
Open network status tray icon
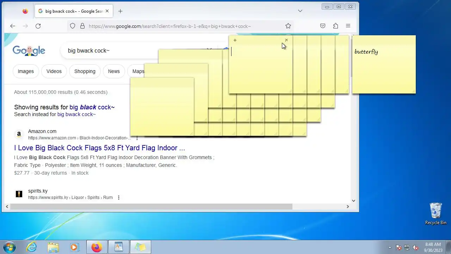[x=407, y=247]
